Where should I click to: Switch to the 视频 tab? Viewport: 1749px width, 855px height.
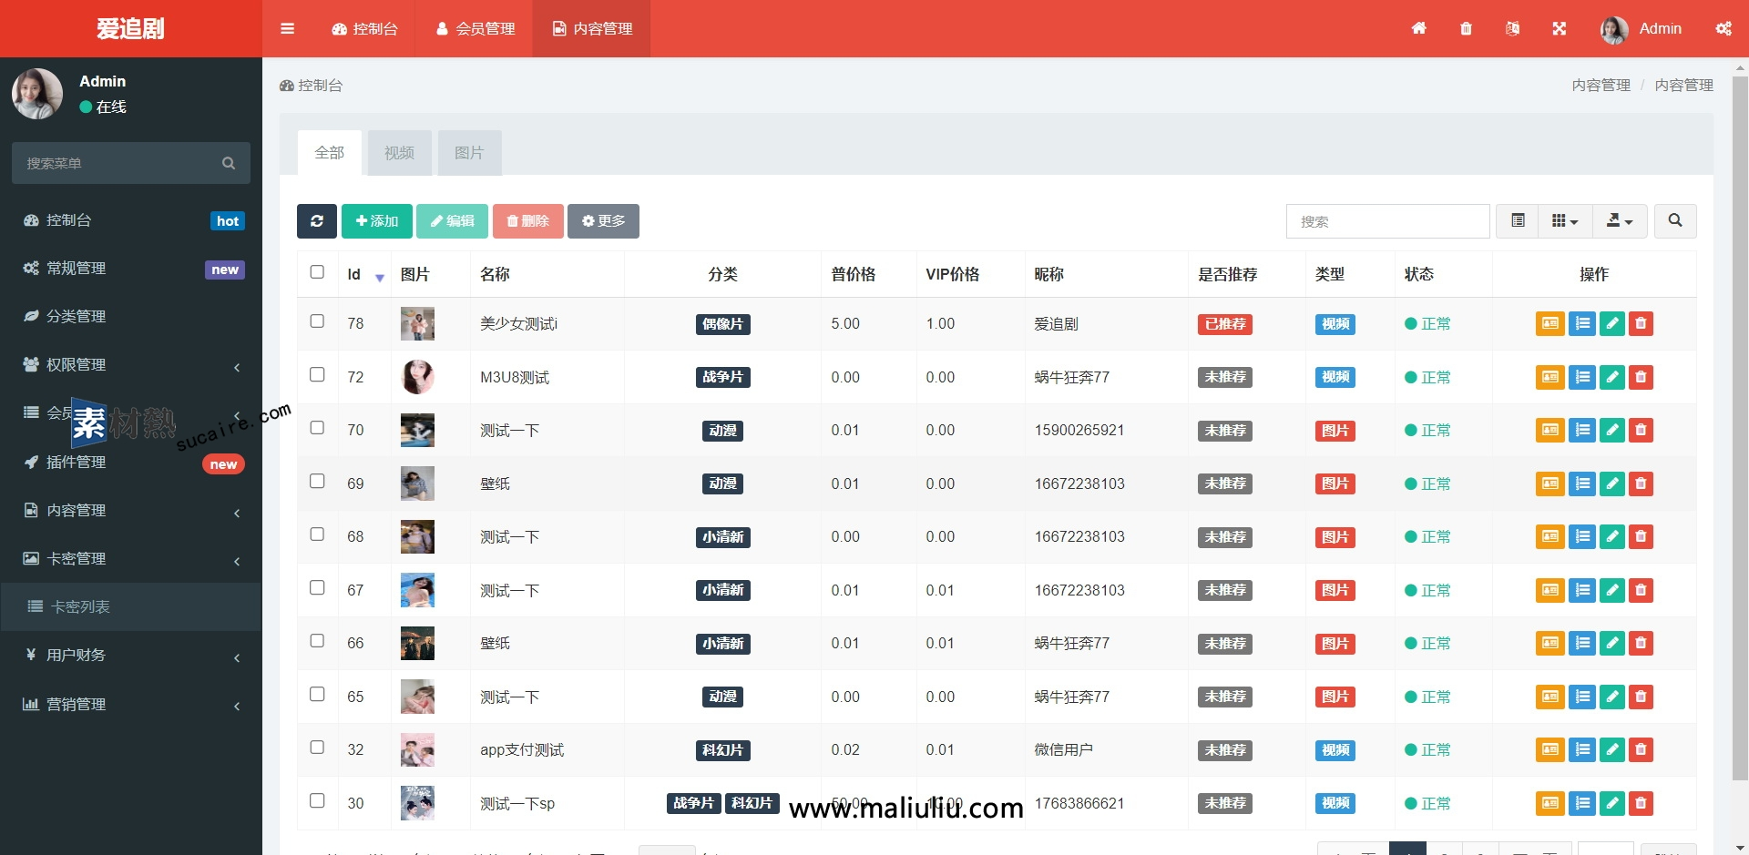point(398,152)
